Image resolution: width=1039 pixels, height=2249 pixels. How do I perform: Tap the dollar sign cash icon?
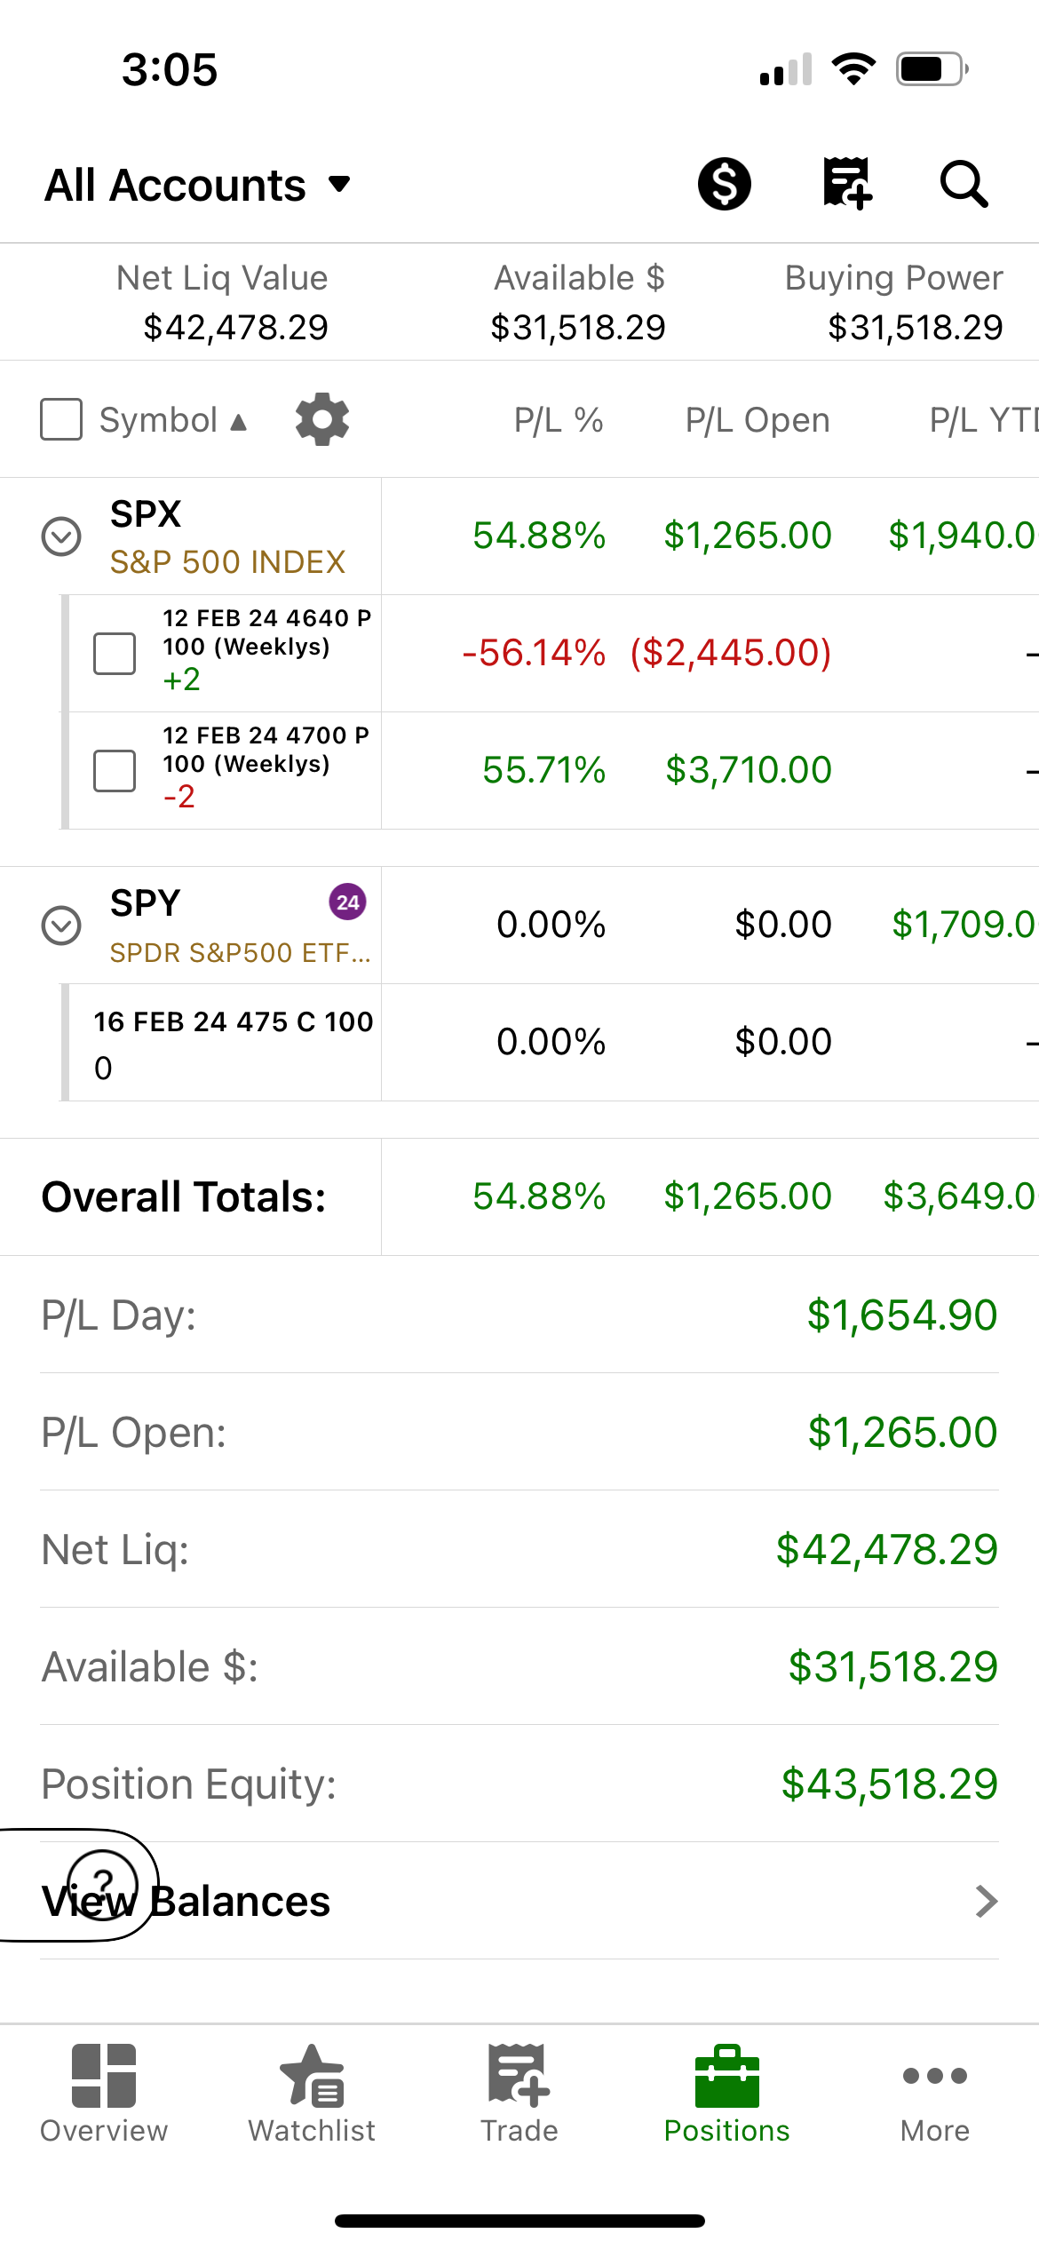click(725, 184)
